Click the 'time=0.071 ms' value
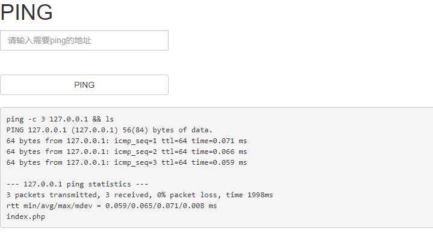The height and width of the screenshot is (252, 433). tap(219, 141)
